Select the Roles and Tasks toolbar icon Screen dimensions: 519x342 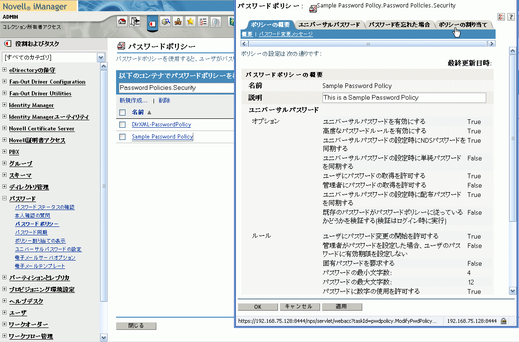[x=152, y=23]
